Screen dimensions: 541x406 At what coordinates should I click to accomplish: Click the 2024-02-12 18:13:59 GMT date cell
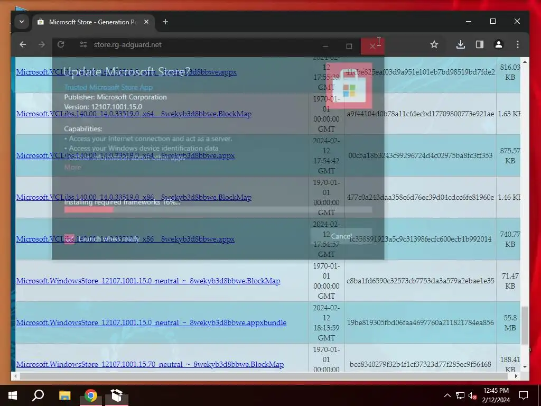(x=327, y=322)
